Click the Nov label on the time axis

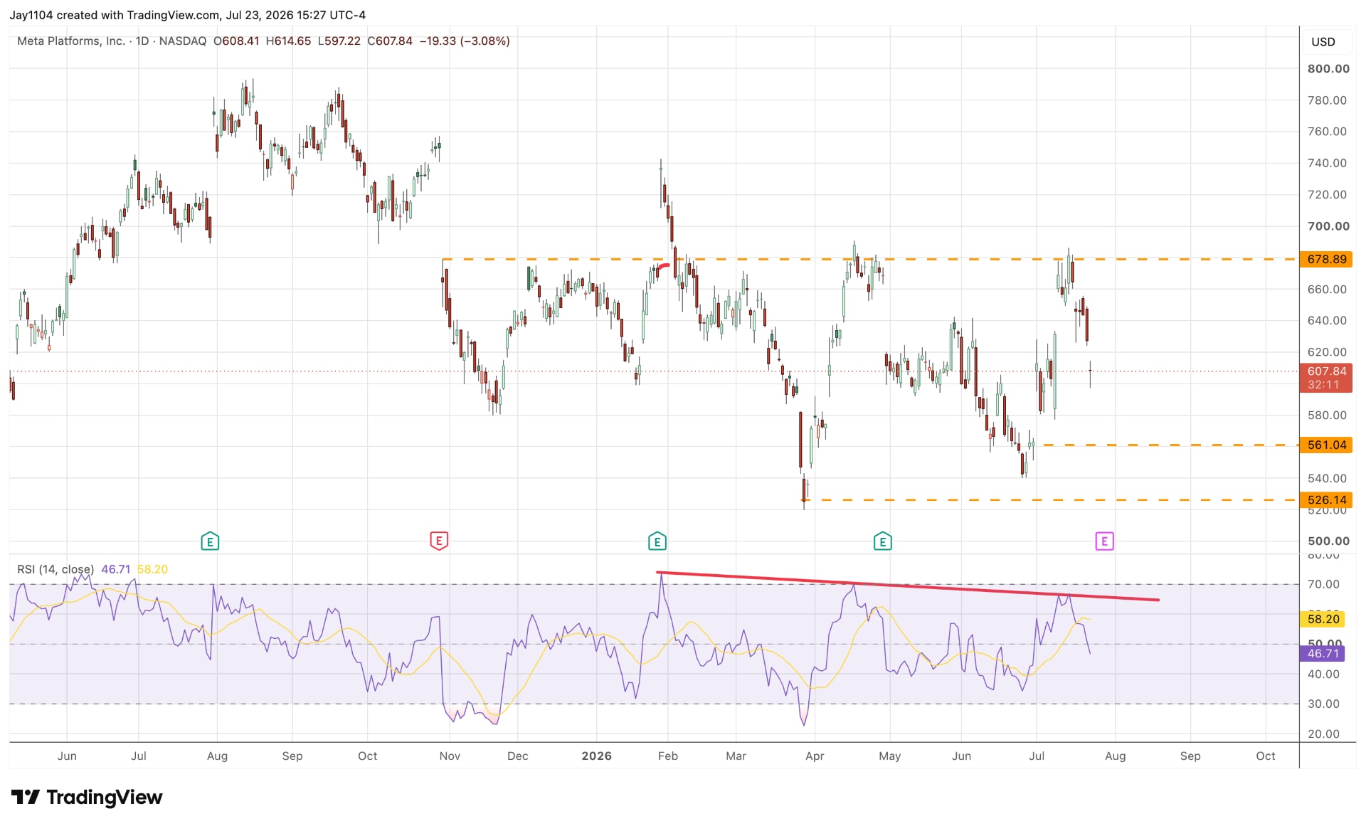(450, 756)
